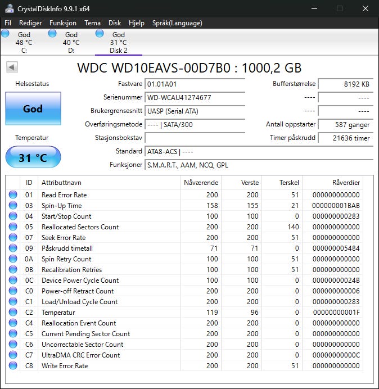
Task: Select the C: drive tab at 48 °C
Action: [x=24, y=42]
